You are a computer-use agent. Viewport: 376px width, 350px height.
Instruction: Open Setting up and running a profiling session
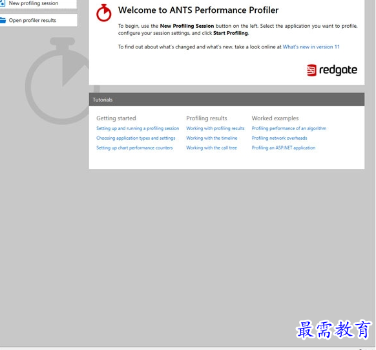point(138,129)
